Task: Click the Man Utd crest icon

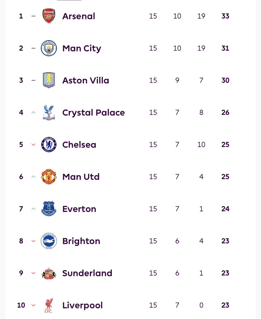Action: point(49,177)
